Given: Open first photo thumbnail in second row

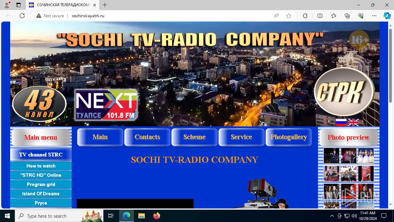Looking at the screenshot, I should pos(332,173).
